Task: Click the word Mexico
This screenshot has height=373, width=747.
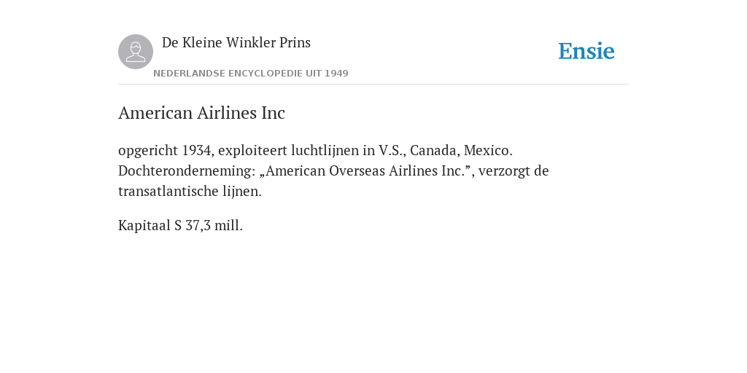Action: pos(488,150)
